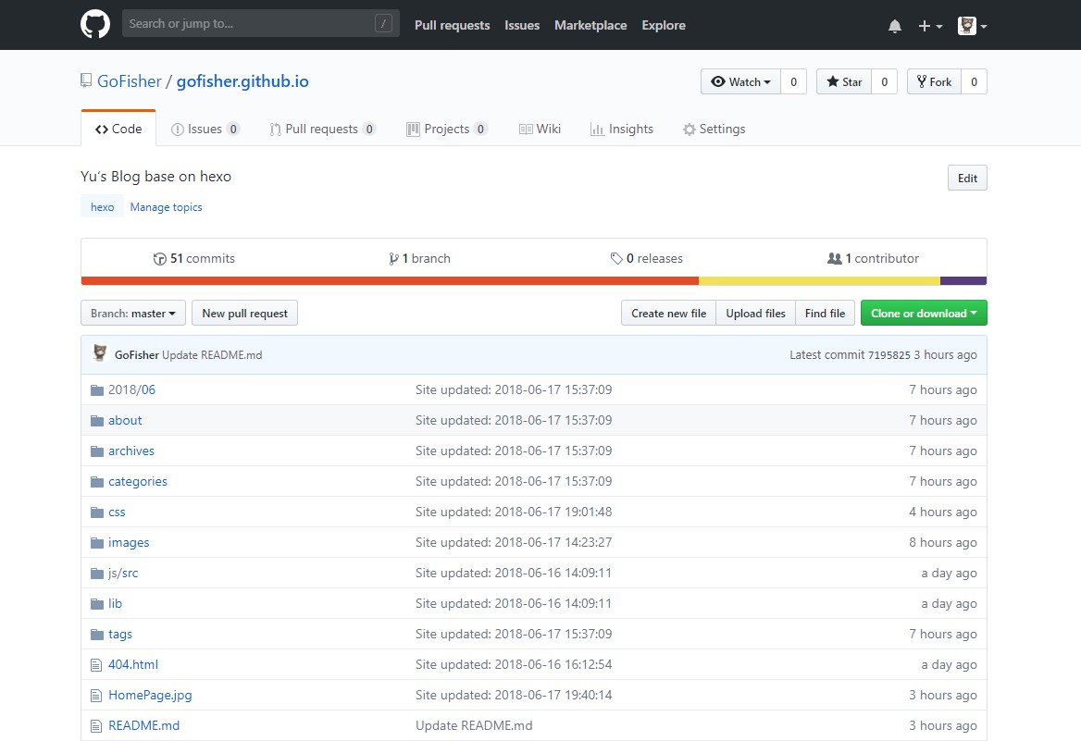Open the Clone or download dropdown
This screenshot has height=741, width=1081.
click(924, 314)
